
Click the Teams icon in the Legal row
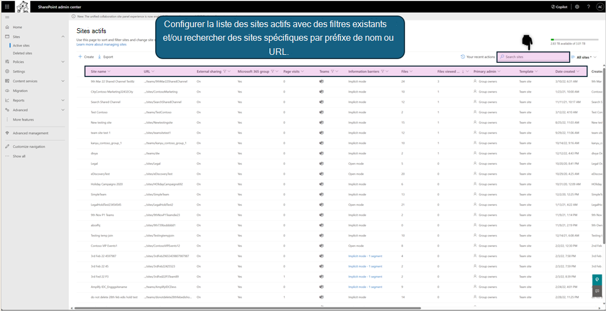coord(321,163)
